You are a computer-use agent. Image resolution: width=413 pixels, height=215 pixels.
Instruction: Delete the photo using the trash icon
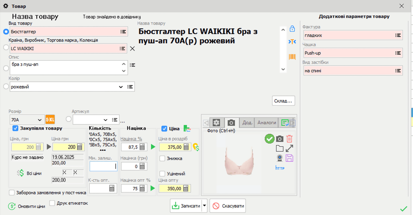[289, 139]
